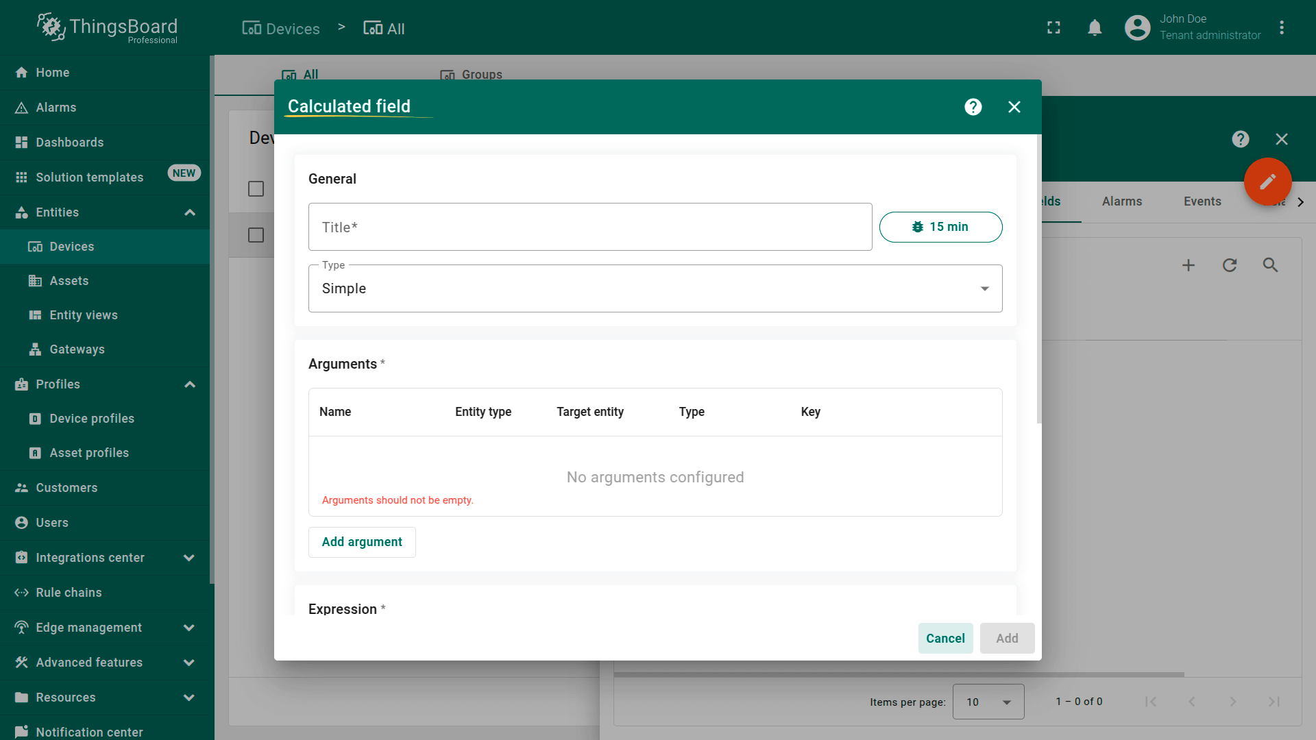Click the 15 min debug button
Viewport: 1316px width, 740px height.
coord(940,227)
